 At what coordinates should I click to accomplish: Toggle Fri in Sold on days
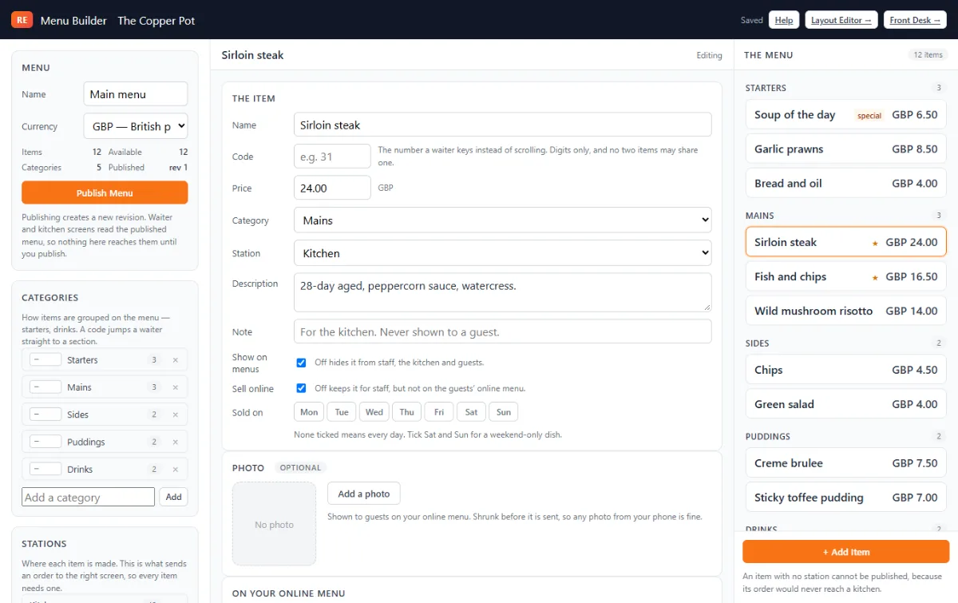click(x=439, y=412)
